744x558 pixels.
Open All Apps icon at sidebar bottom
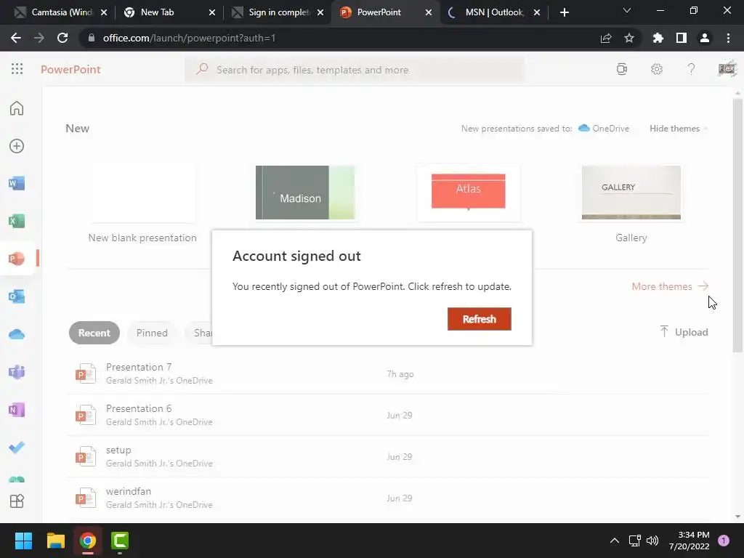[17, 501]
